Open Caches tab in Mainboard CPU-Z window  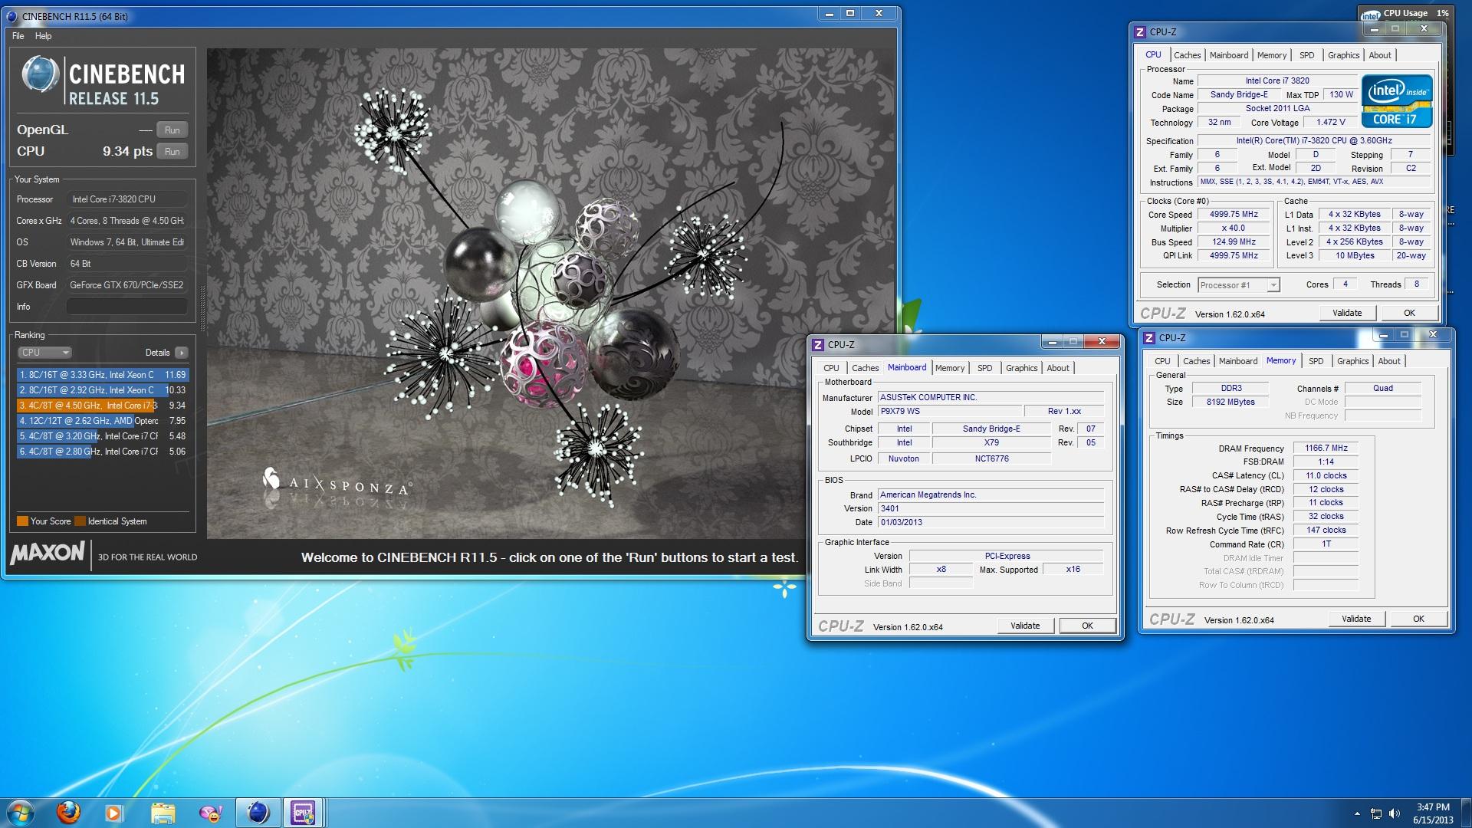point(865,368)
